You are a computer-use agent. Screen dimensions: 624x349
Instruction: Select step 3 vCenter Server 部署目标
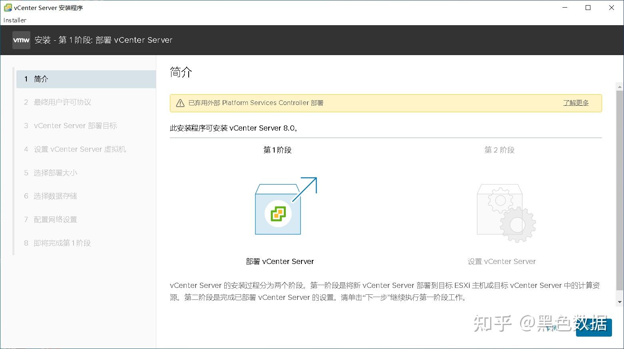pyautogui.click(x=75, y=125)
